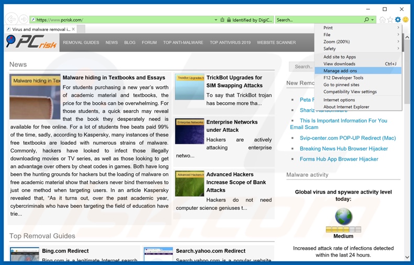The image size is (414, 265).
Task: Select View downloads menu entry
Action: 358,63
